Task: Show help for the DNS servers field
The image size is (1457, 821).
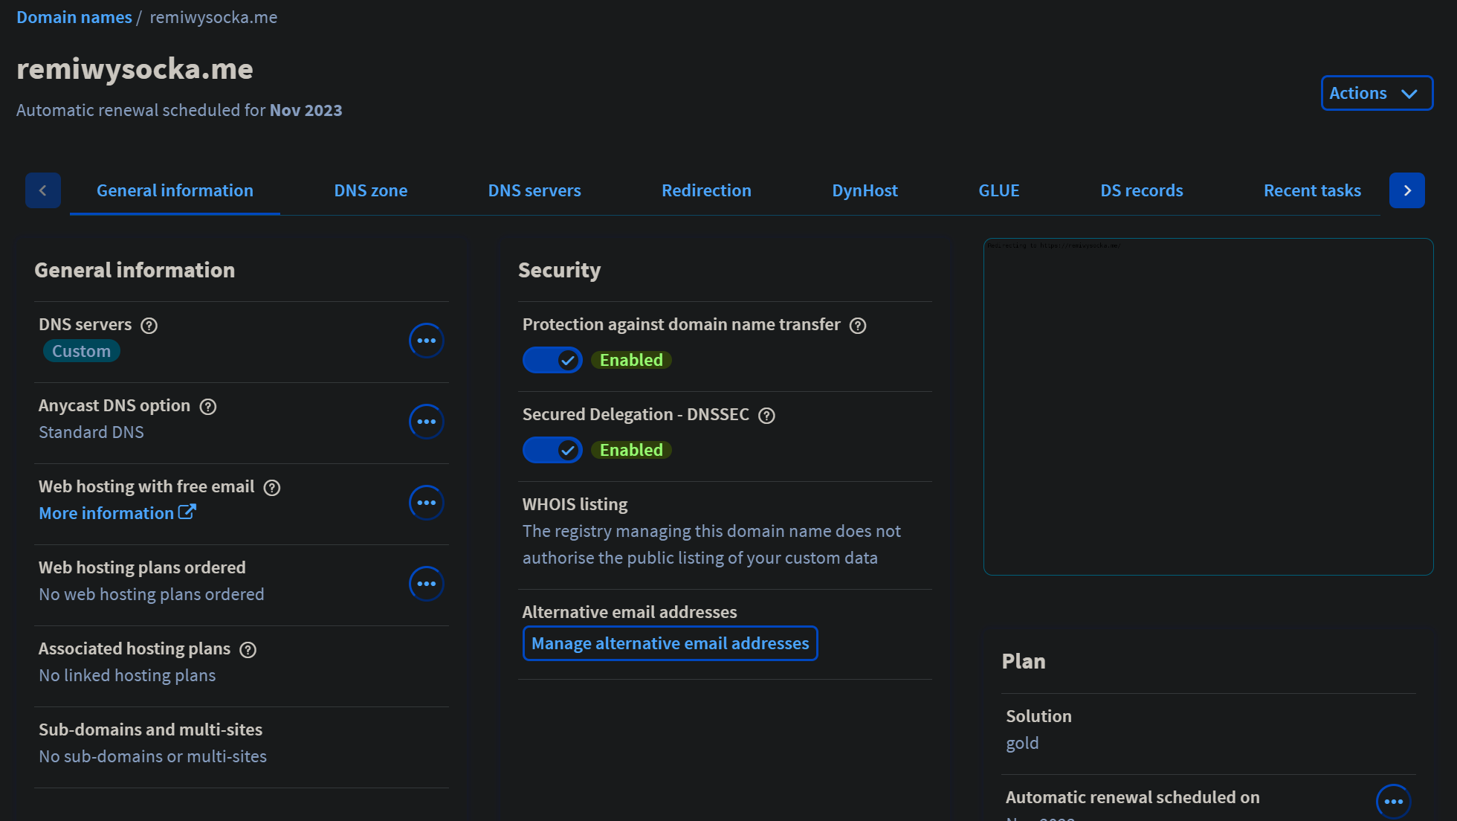Action: click(x=149, y=326)
